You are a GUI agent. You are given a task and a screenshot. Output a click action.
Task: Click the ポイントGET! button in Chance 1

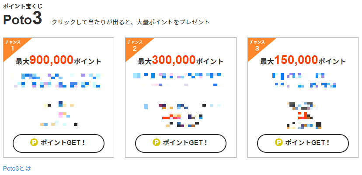pyautogui.click(x=59, y=143)
